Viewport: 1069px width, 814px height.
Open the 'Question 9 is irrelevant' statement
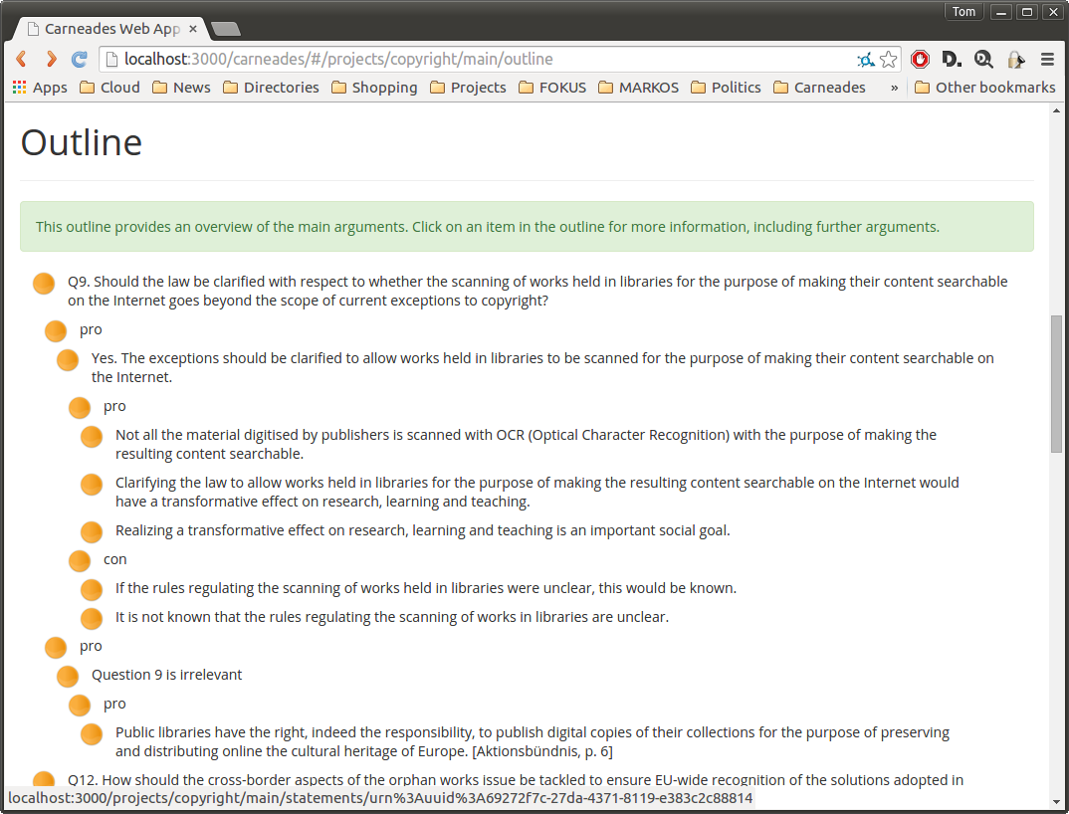167,675
